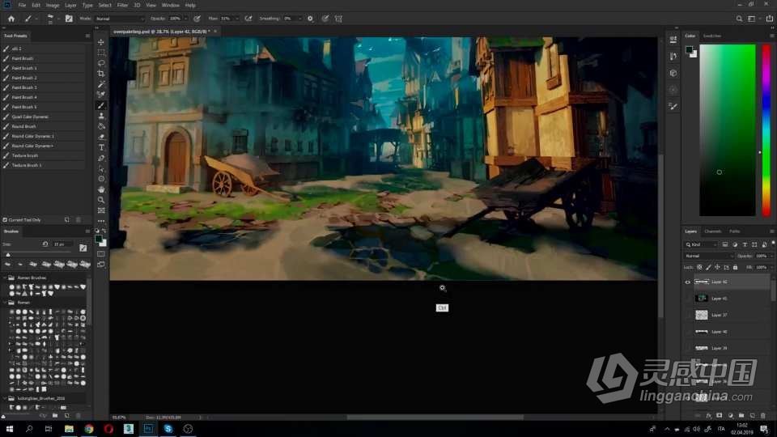Select the Hand tool

pyautogui.click(x=101, y=189)
